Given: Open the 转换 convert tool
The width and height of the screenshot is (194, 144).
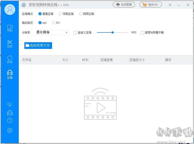Looking at the screenshot, I should point(10,59).
